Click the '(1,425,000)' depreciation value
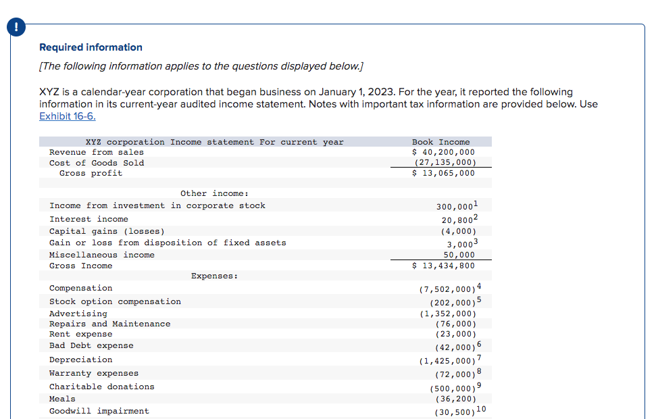The image size is (656, 419). click(448, 362)
